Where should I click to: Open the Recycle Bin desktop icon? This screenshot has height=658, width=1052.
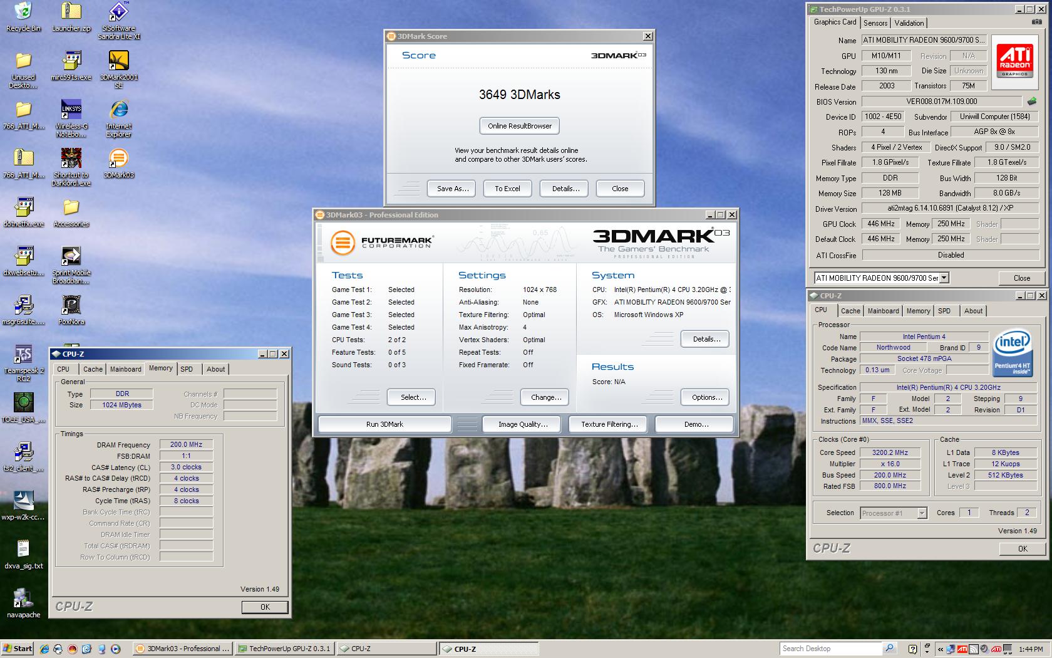tap(23, 17)
